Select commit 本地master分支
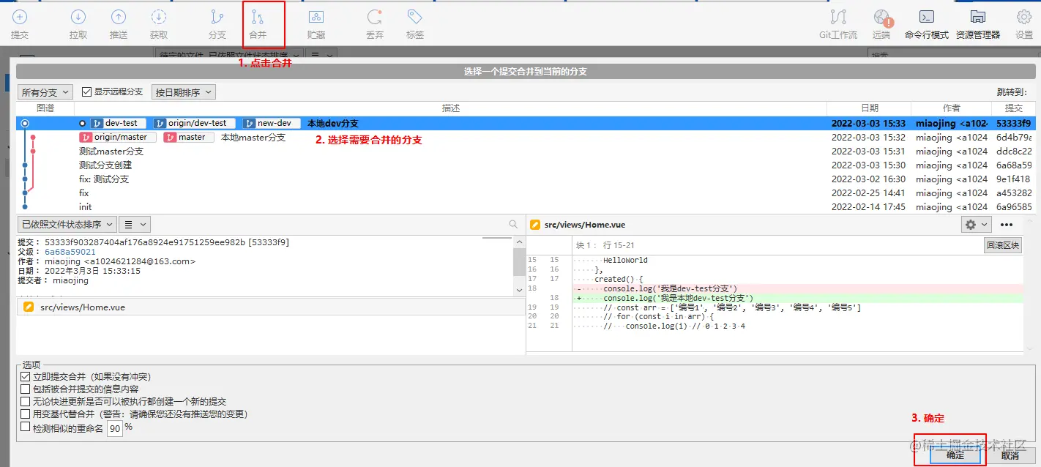Image resolution: width=1041 pixels, height=467 pixels. [x=526, y=138]
